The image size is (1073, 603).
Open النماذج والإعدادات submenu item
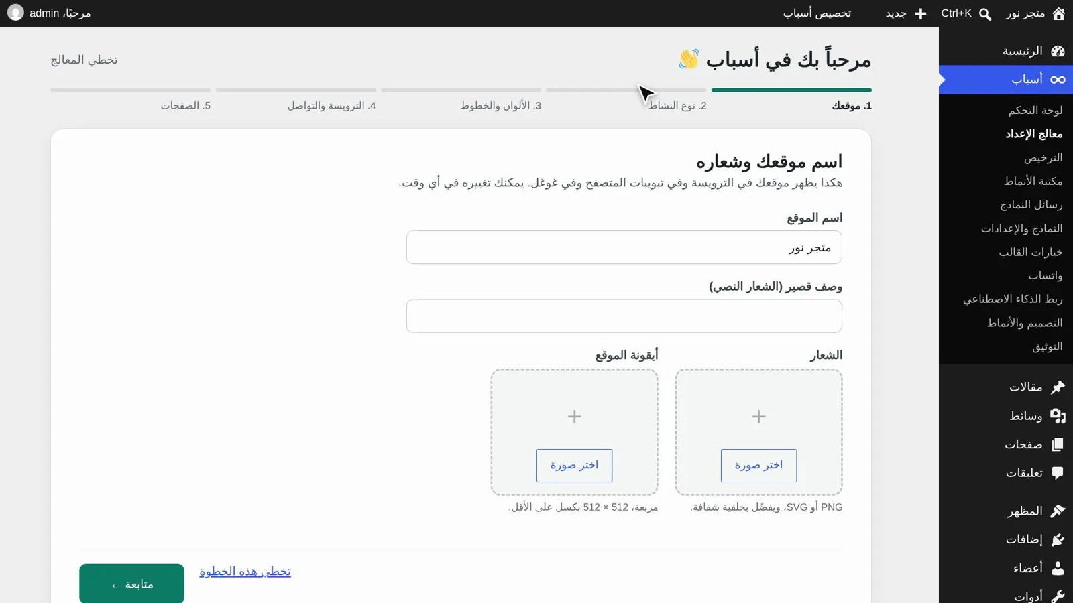pos(1021,229)
